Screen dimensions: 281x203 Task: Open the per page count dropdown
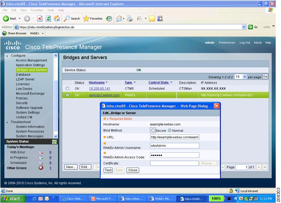coord(244,77)
